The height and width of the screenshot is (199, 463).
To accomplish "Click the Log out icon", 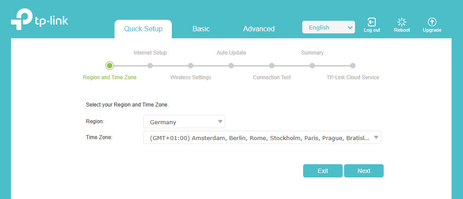I will point(372,22).
